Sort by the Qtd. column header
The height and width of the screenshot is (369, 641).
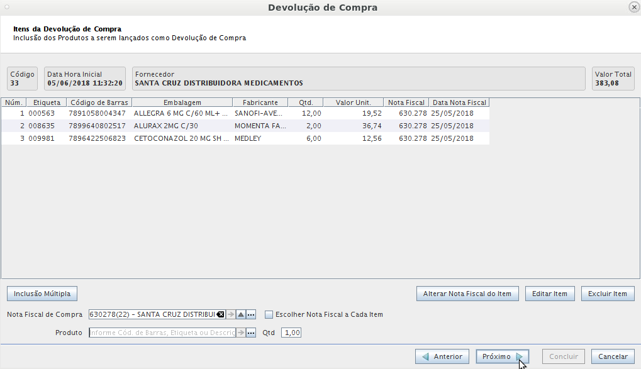point(306,102)
